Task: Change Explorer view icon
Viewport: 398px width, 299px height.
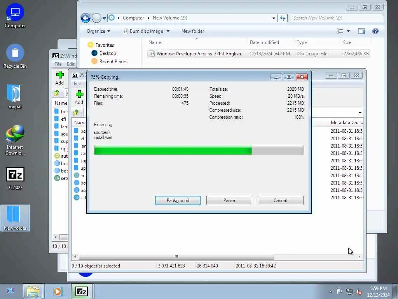Action: click(x=340, y=31)
